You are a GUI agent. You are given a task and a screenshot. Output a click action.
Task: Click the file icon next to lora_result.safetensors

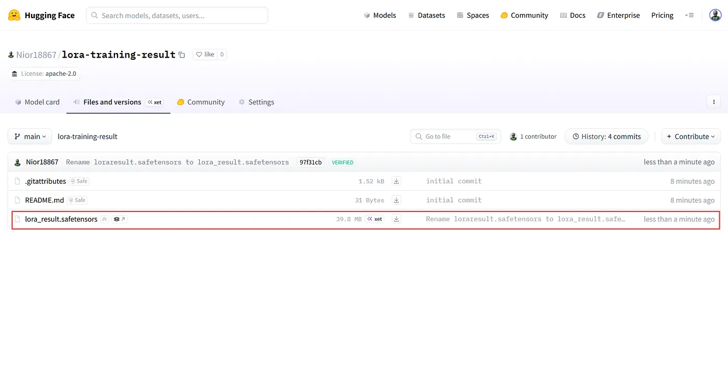18,219
